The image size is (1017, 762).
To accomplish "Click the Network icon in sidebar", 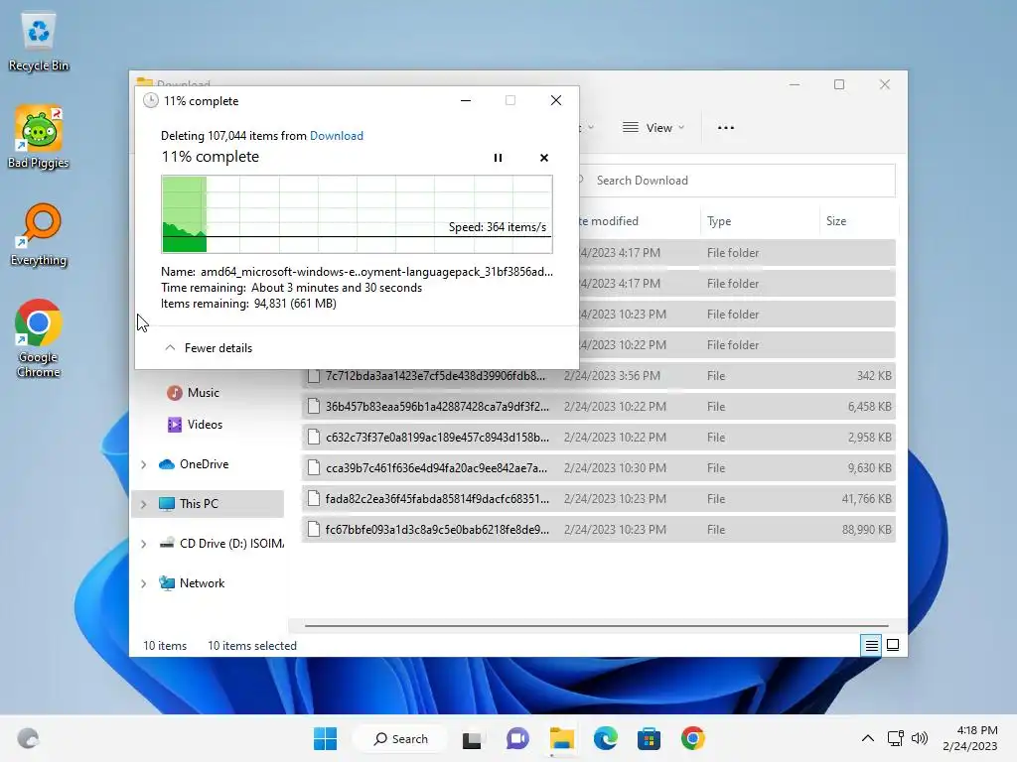I will click(x=167, y=583).
